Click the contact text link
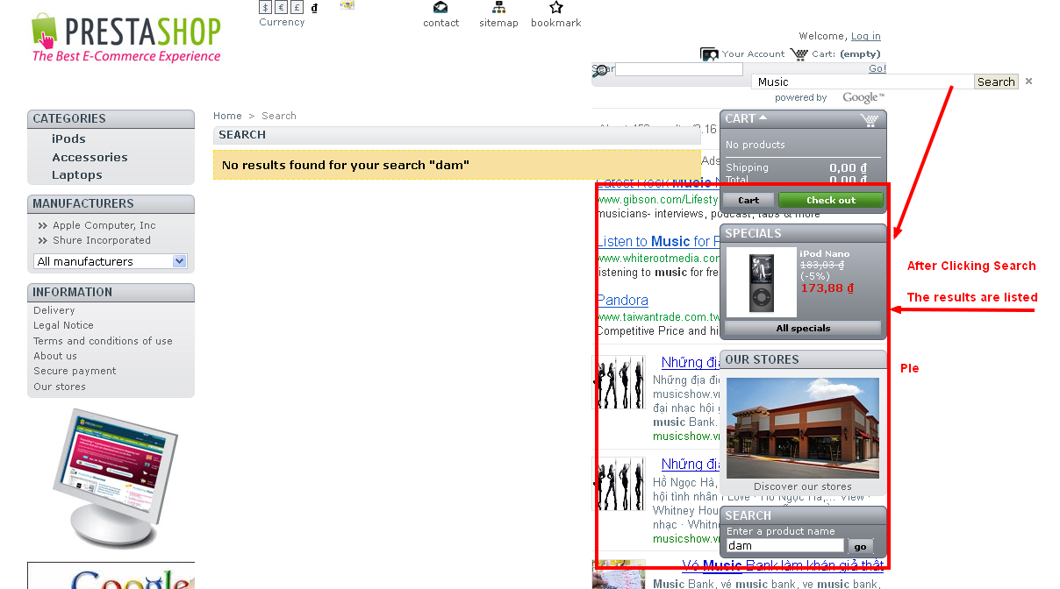1060x589 pixels. (x=440, y=23)
